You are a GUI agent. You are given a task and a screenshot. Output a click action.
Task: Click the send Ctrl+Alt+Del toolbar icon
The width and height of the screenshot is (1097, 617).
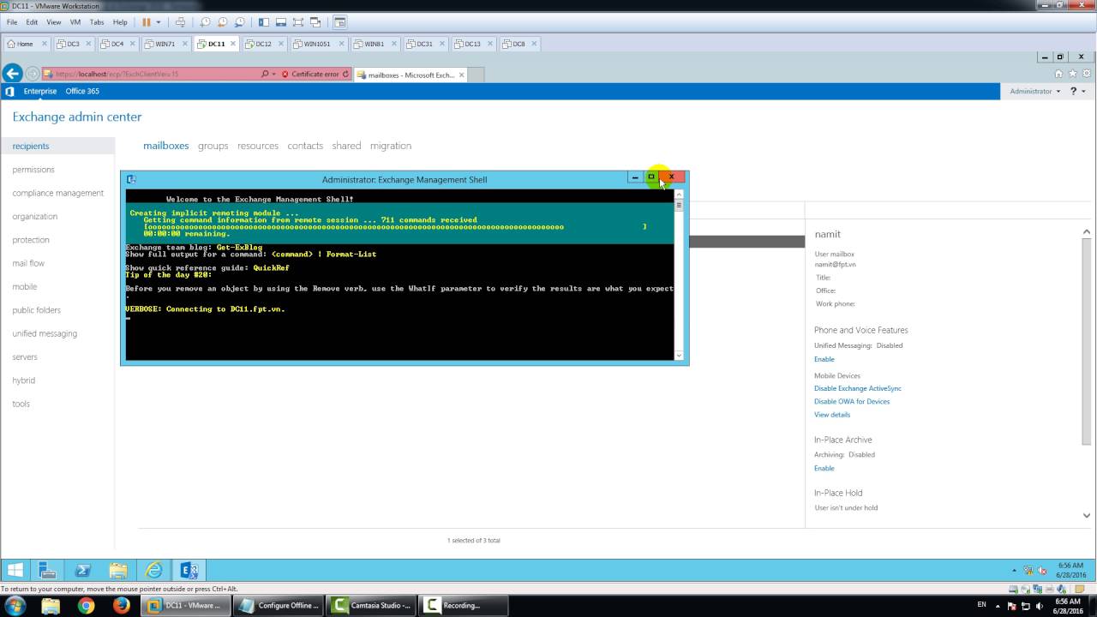180,22
